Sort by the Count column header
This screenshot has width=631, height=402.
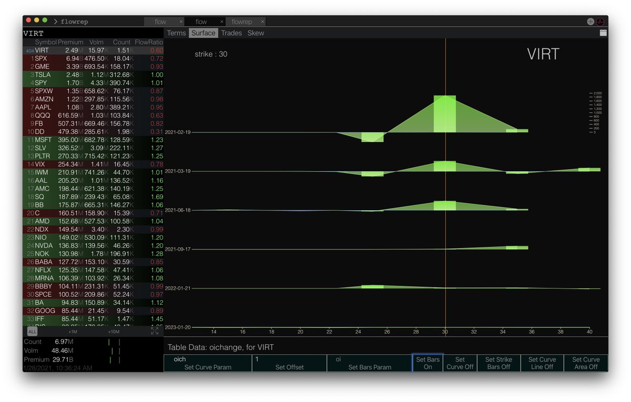click(x=121, y=42)
